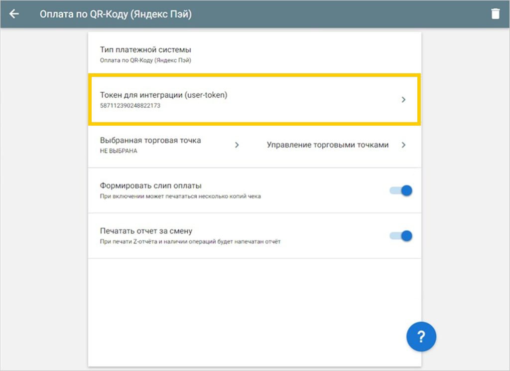Delete payment system with trash icon
This screenshot has width=510, height=371.
[495, 14]
